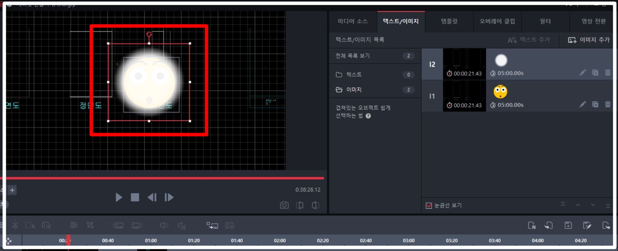Move selected item down one level
Image resolution: width=618 pixels, height=251 pixels.
(593, 205)
